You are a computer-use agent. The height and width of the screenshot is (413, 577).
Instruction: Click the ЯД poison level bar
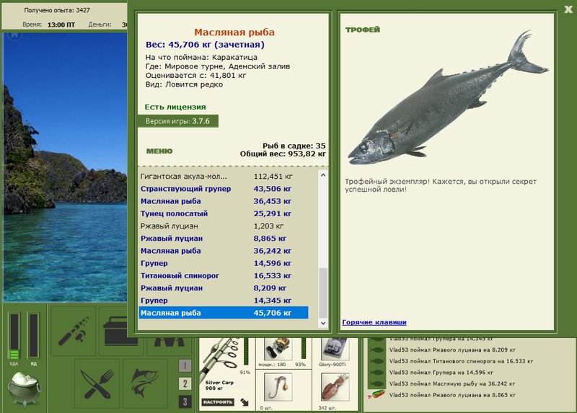click(x=33, y=335)
